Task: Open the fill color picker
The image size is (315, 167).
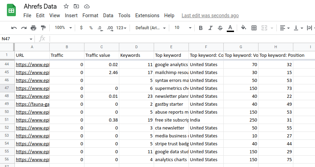Action: pyautogui.click(x=243, y=28)
